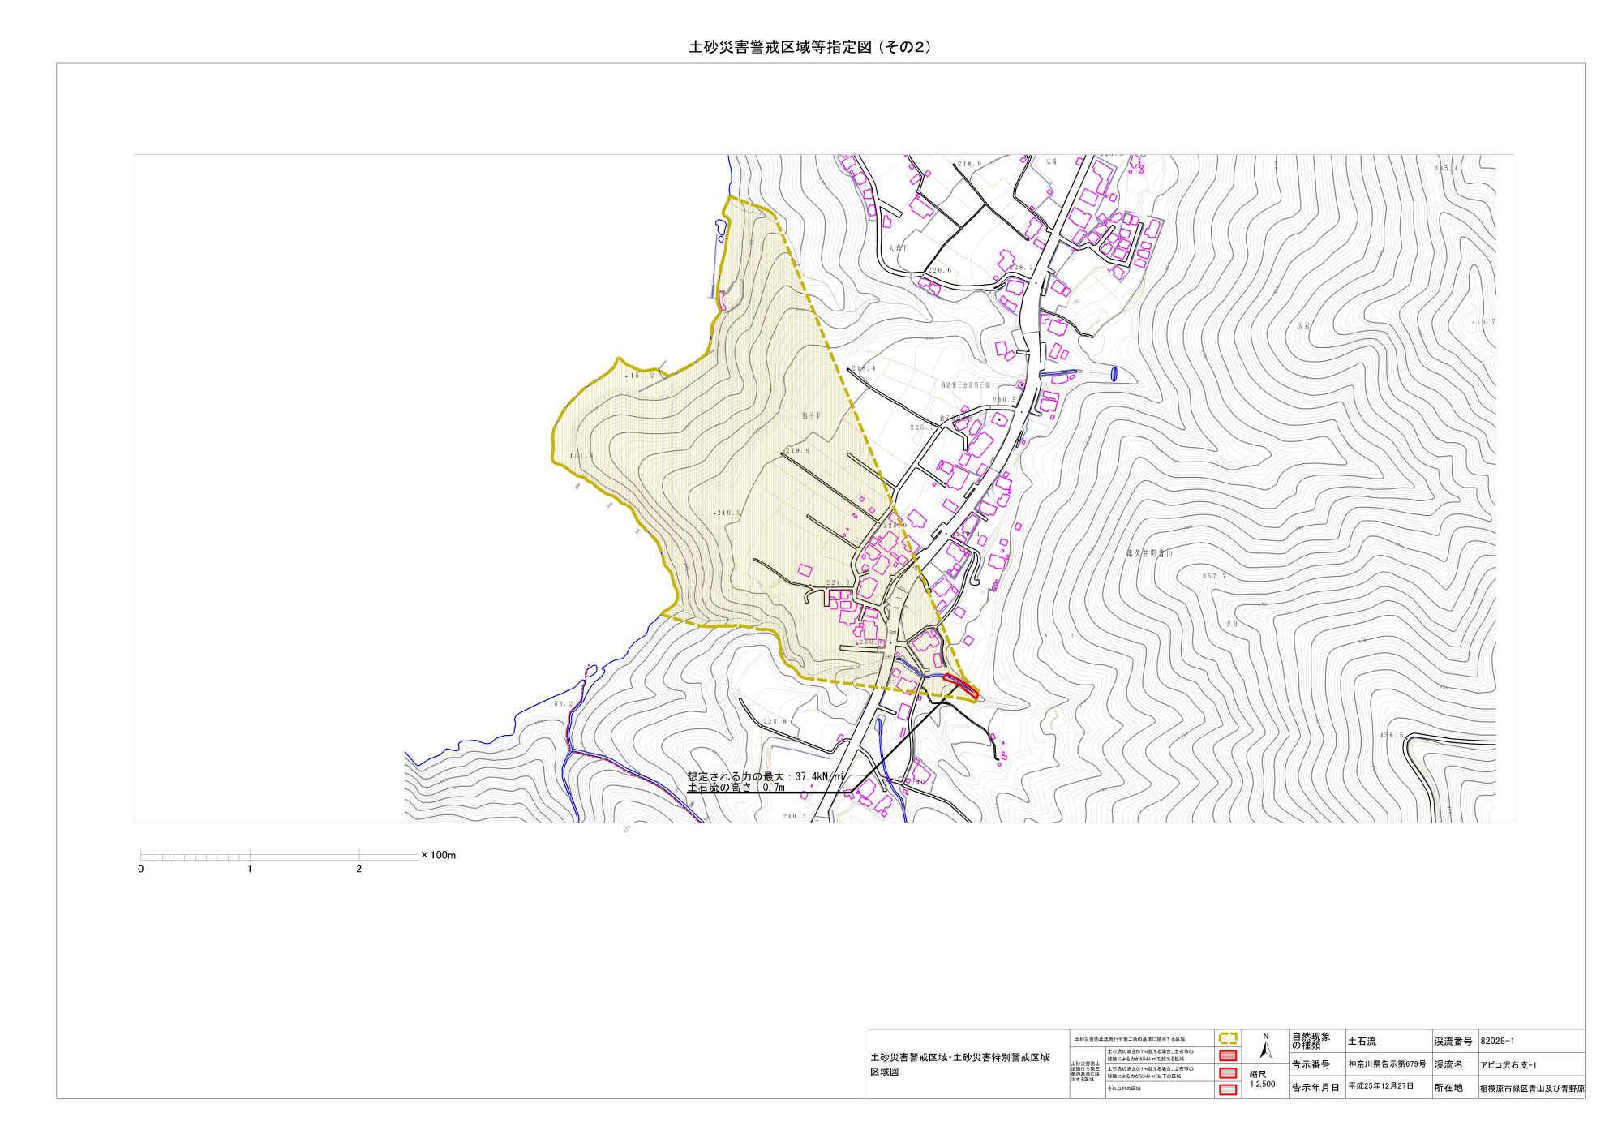Screen dimensions: 1622x1147
Task: Click the stream name アビコ沢右支-1 cell
Action: pyautogui.click(x=1508, y=1064)
